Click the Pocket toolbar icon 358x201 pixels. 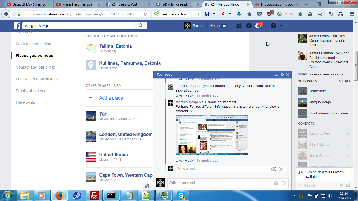259,14
